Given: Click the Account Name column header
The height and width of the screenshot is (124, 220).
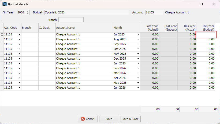Looking at the screenshot, I should pos(84,28).
